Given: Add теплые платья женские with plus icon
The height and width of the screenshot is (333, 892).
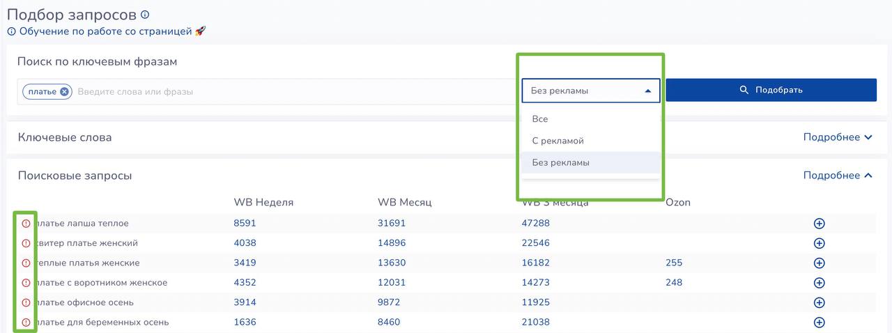Looking at the screenshot, I should point(819,263).
